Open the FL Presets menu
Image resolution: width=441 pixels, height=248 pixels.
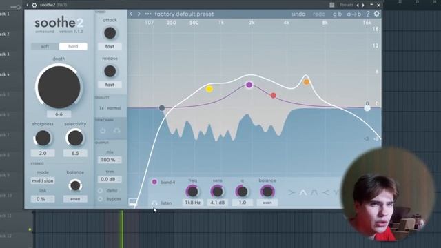pos(346,5)
